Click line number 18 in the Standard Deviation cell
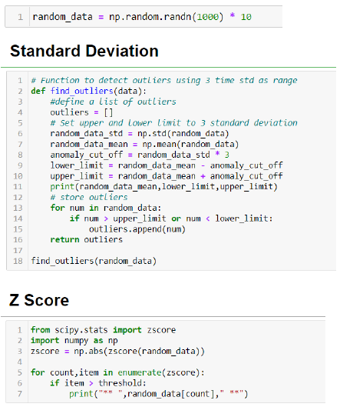 [18, 261]
